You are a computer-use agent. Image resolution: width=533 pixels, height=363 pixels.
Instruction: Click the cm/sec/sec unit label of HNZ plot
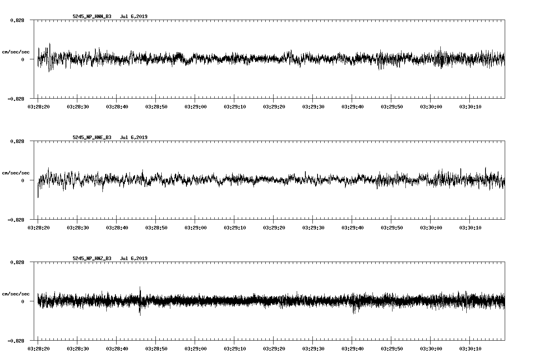click(x=16, y=294)
